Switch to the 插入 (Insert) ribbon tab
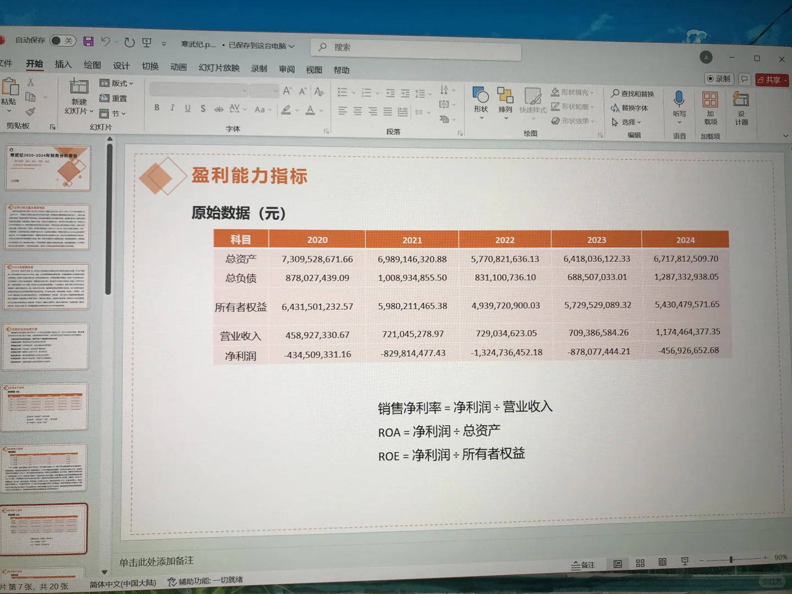This screenshot has width=792, height=594. (x=62, y=65)
